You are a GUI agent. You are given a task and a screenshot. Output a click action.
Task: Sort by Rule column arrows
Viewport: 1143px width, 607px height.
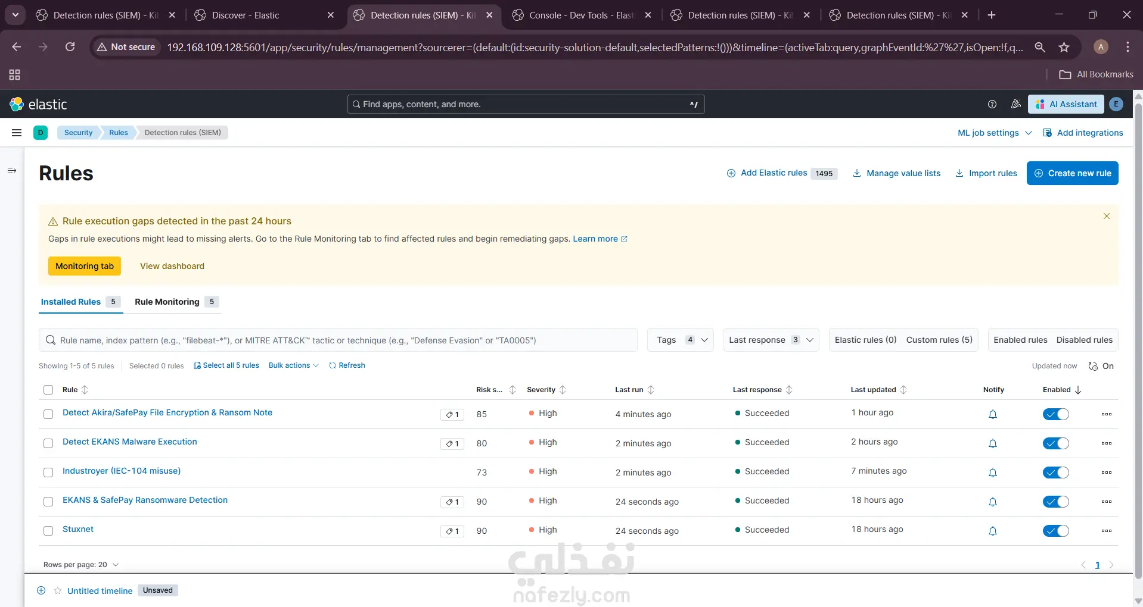(85, 390)
